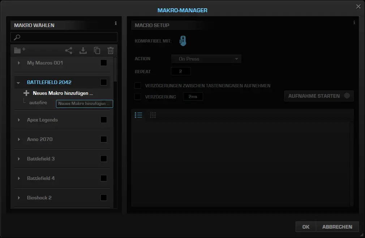
Task: Check the Anno 2070 checkbox
Action: [x=104, y=139]
